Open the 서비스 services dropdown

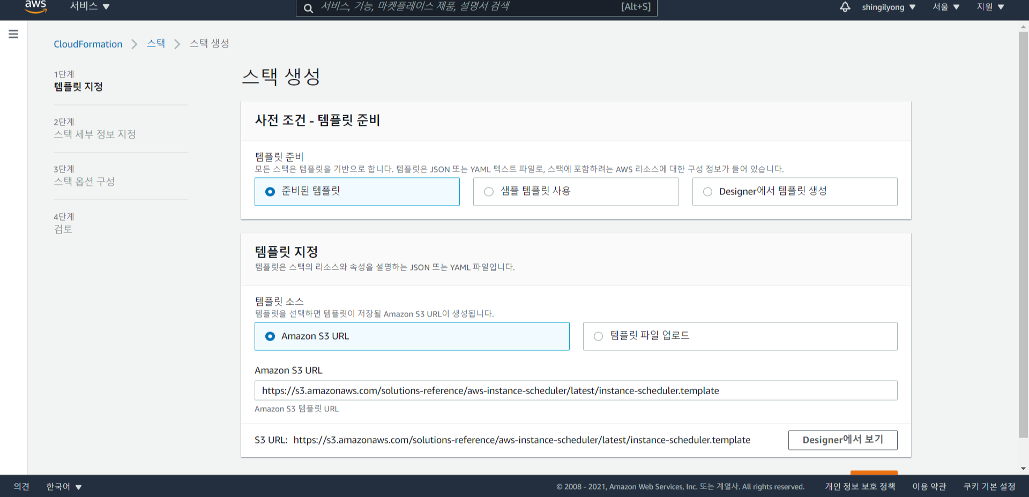click(90, 6)
